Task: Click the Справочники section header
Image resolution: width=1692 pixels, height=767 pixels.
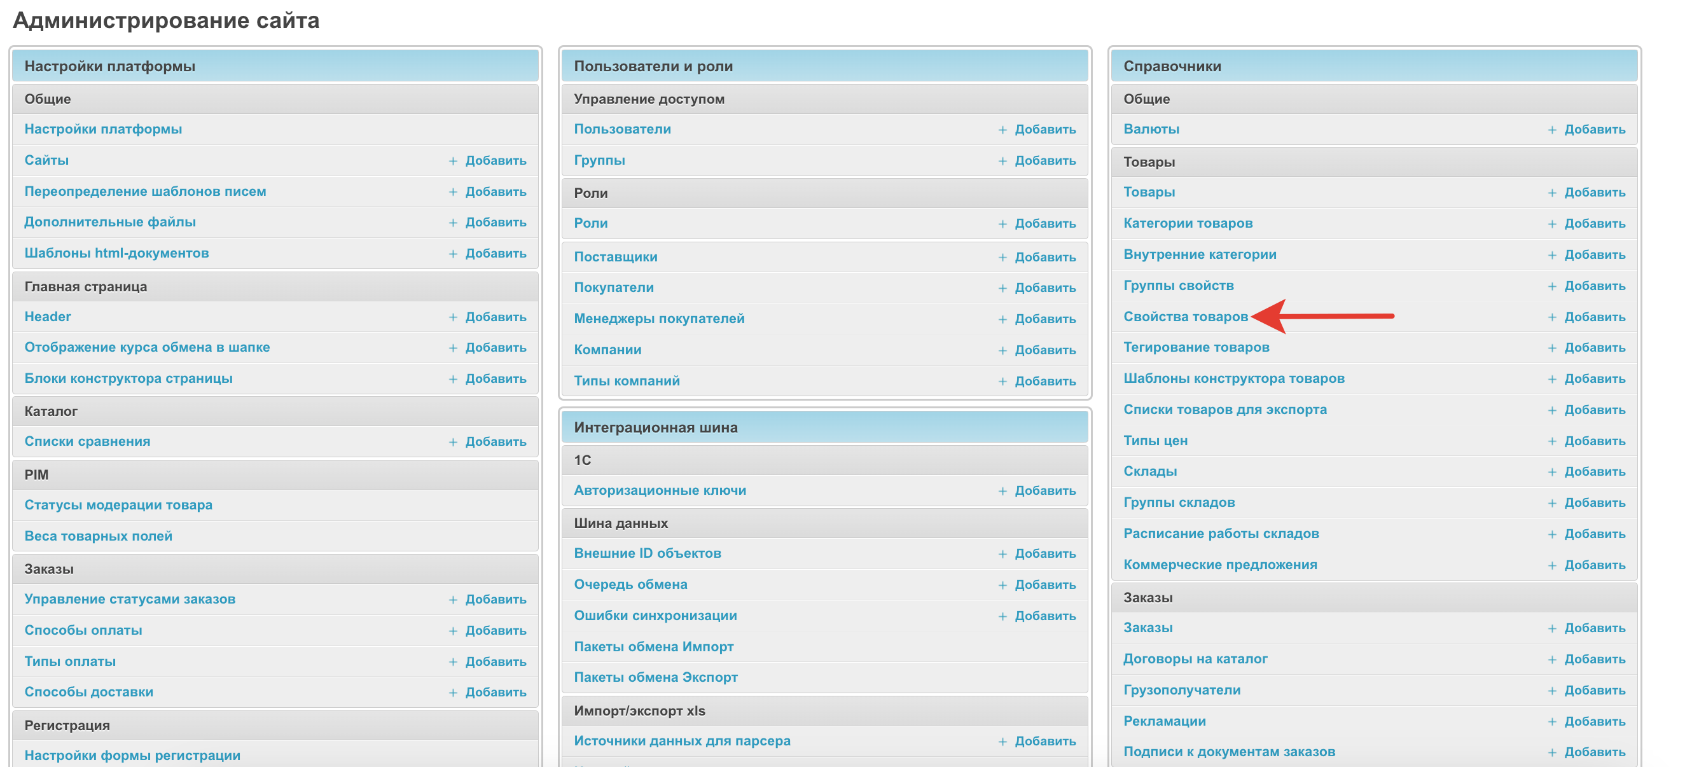Action: (x=1172, y=66)
